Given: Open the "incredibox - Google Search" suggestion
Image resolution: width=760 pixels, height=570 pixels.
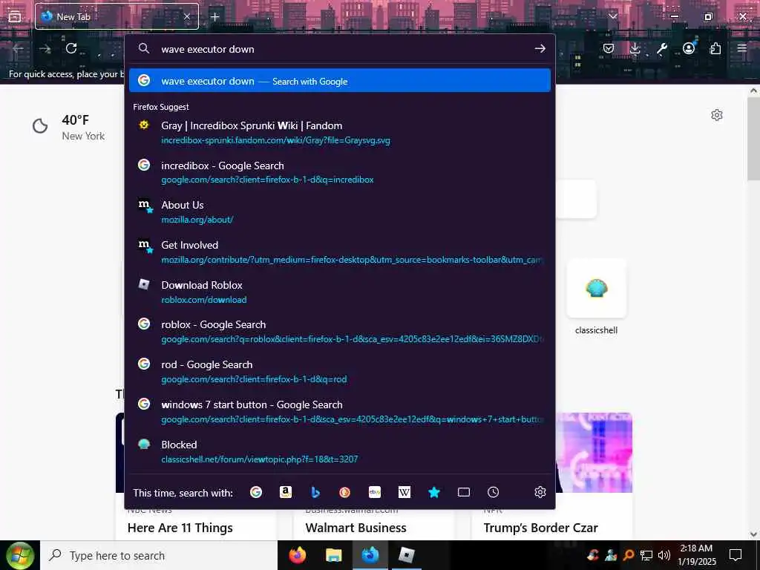Looking at the screenshot, I should [x=340, y=172].
